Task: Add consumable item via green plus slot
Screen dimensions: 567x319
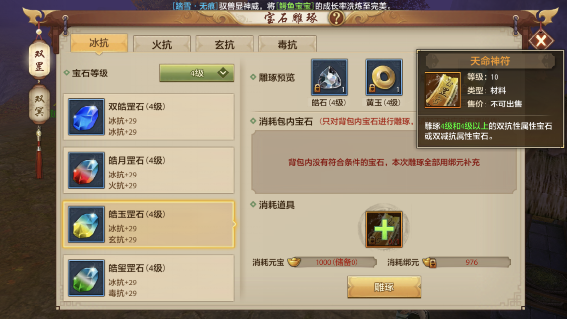Action: coord(384,229)
